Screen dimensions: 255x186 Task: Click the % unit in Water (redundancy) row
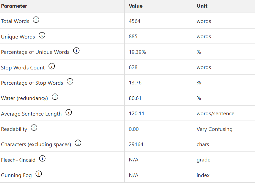(199, 98)
